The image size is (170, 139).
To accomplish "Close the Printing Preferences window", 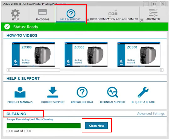I will (162, 4).
